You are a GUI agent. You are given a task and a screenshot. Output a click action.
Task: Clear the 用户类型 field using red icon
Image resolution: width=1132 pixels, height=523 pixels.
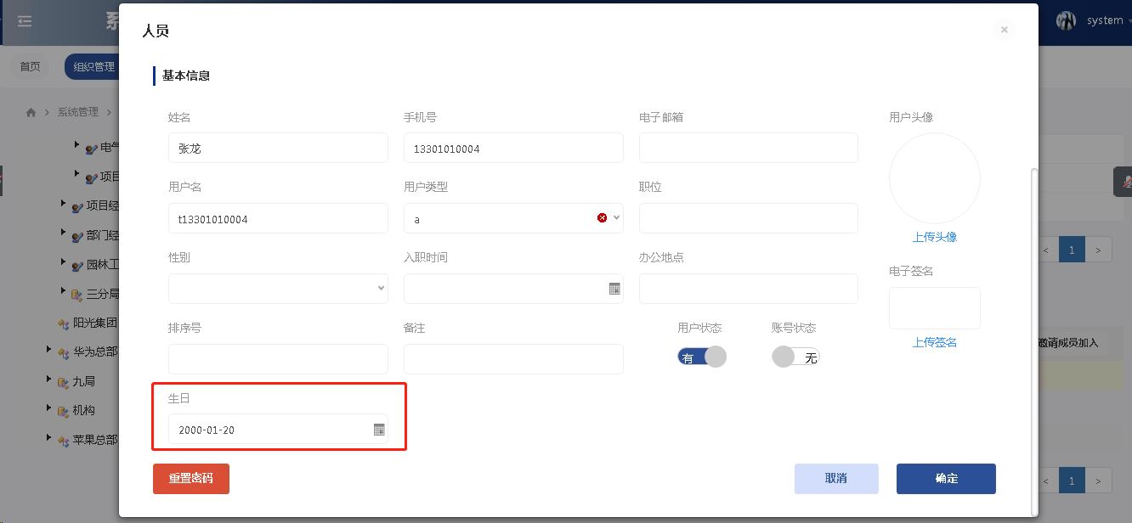(603, 218)
